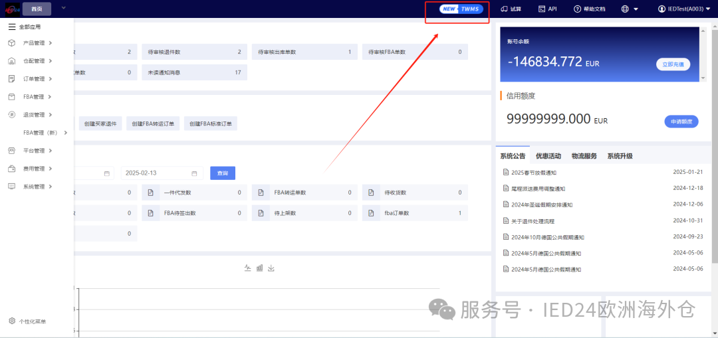Screen dimensions: 718x338
Task: Click the store icon beside 平台管理
Action: coord(12,151)
